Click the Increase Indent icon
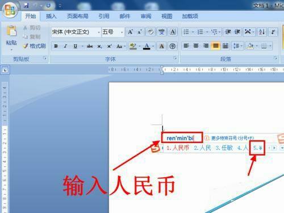 click(x=237, y=32)
